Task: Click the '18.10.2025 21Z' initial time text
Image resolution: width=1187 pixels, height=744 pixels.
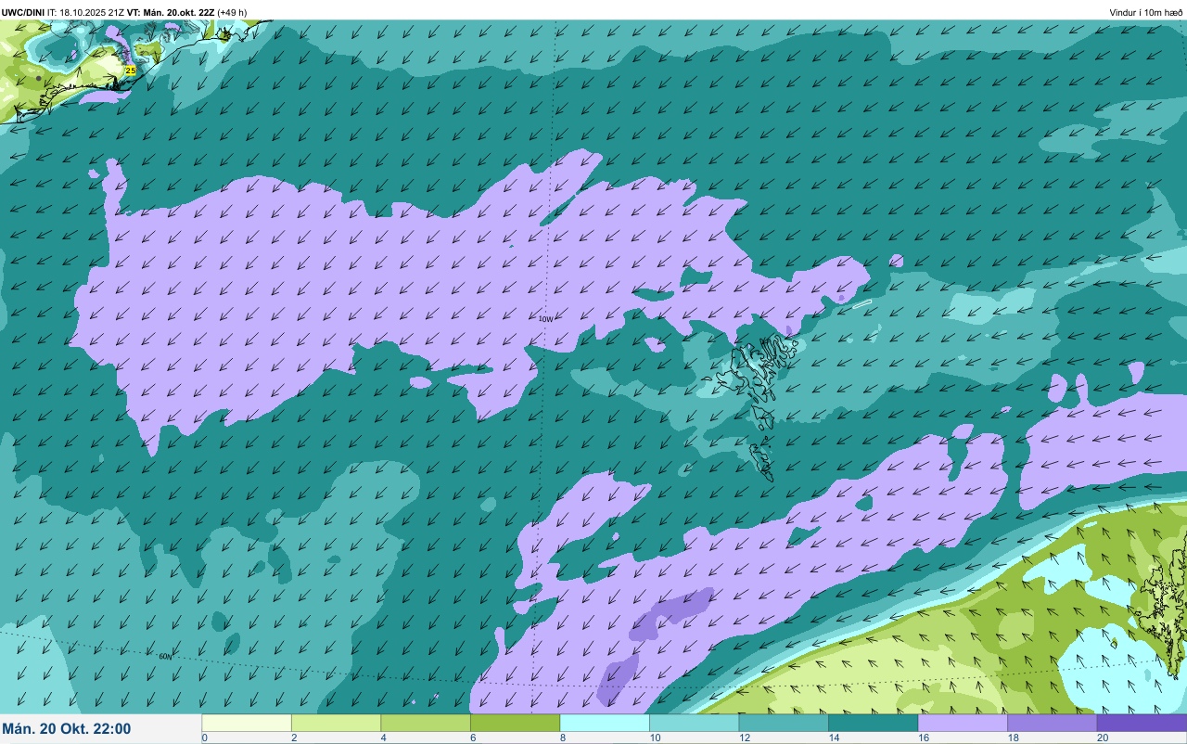Action: click(x=92, y=13)
